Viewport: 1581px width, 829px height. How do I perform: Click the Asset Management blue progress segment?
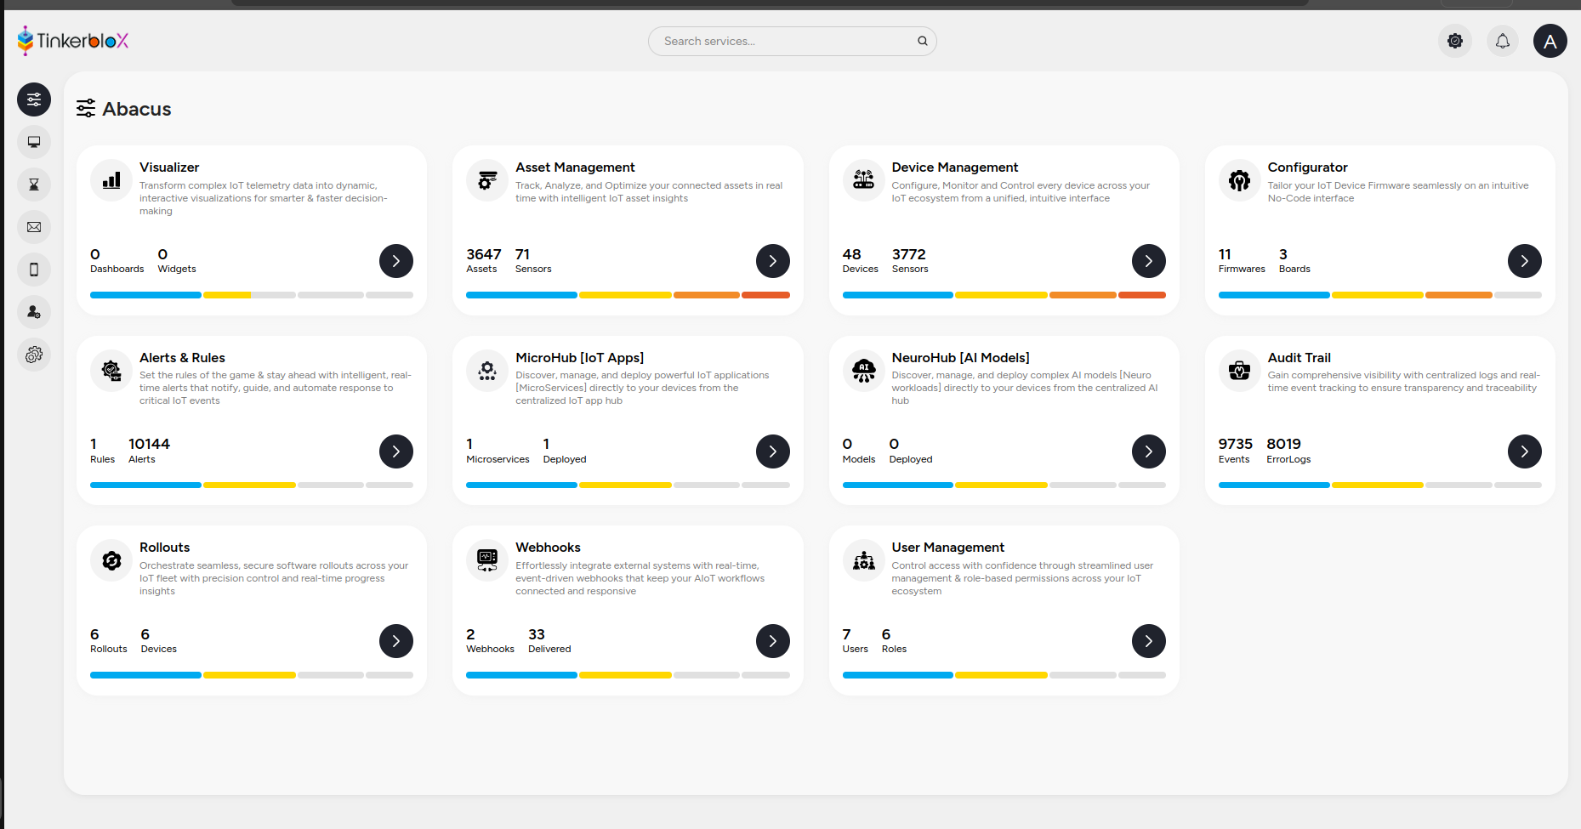521,295
